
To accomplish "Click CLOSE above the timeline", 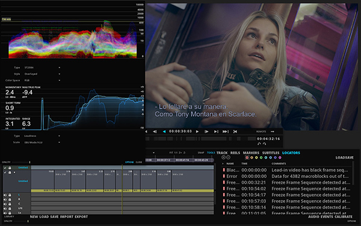I will click(x=139, y=162).
